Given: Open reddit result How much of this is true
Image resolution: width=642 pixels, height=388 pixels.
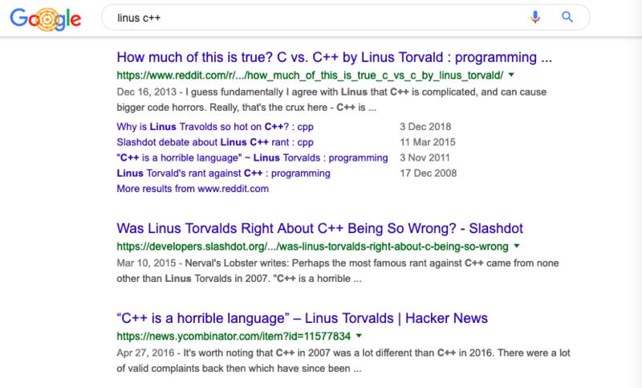Looking at the screenshot, I should tap(334, 57).
